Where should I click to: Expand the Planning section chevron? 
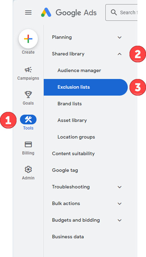(x=119, y=37)
